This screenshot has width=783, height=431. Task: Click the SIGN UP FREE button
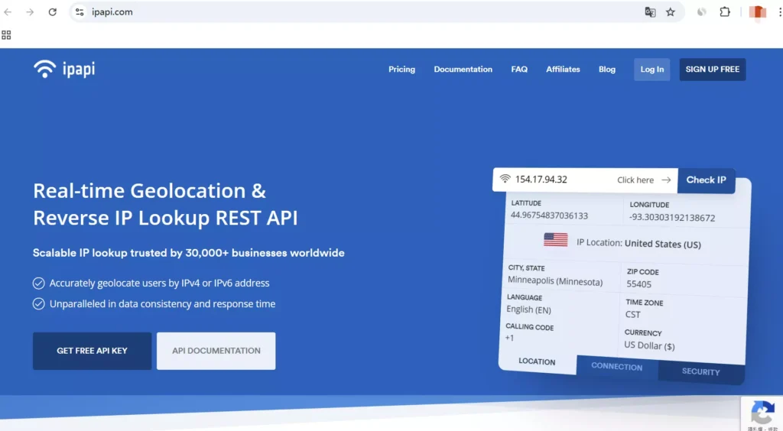[x=712, y=70]
